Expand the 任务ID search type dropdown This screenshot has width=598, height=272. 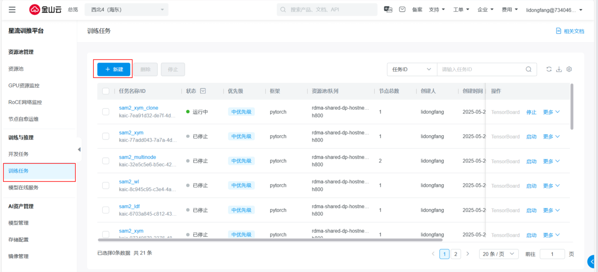tap(411, 69)
